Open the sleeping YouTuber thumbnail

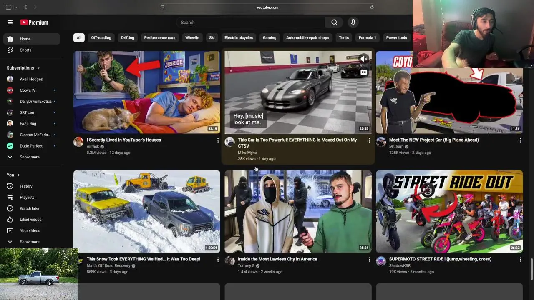(x=147, y=92)
